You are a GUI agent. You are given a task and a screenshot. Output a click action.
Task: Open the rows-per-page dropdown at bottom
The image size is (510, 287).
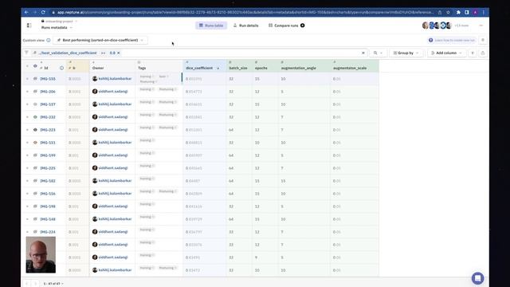tap(53, 284)
